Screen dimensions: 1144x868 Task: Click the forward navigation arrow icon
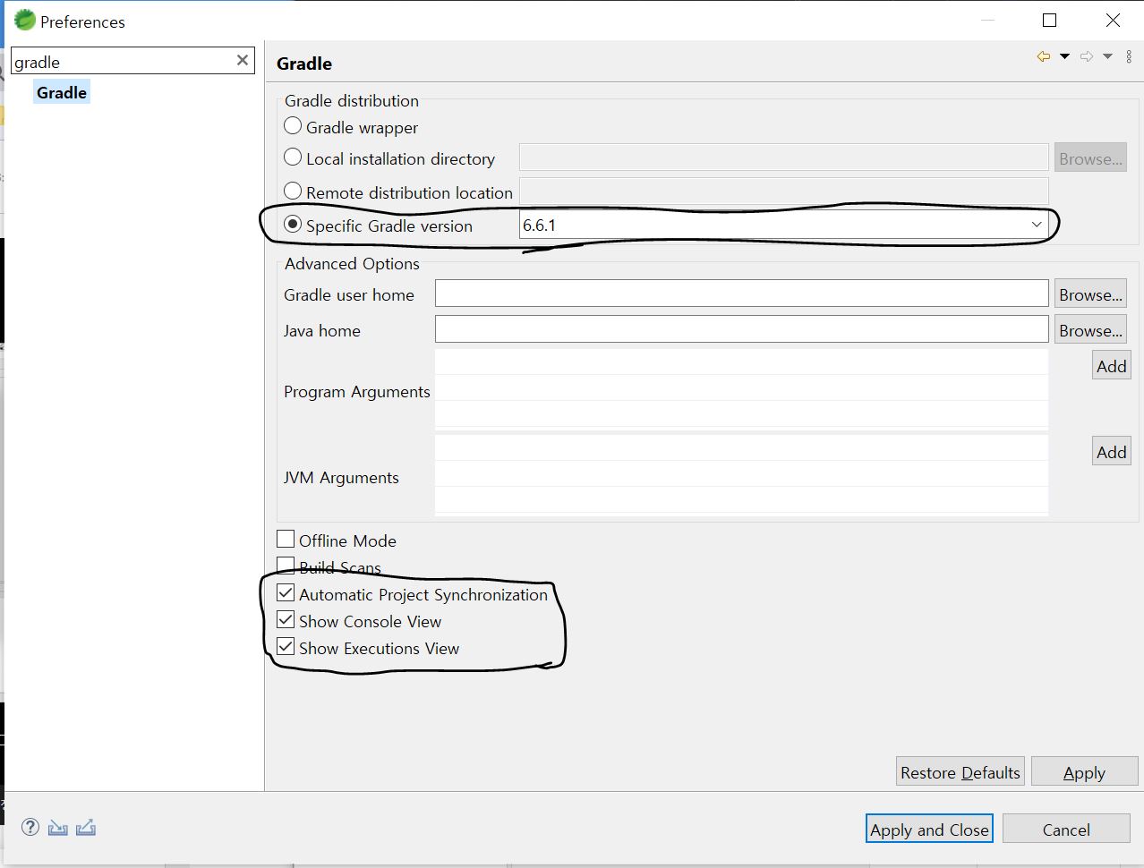pyautogui.click(x=1085, y=55)
